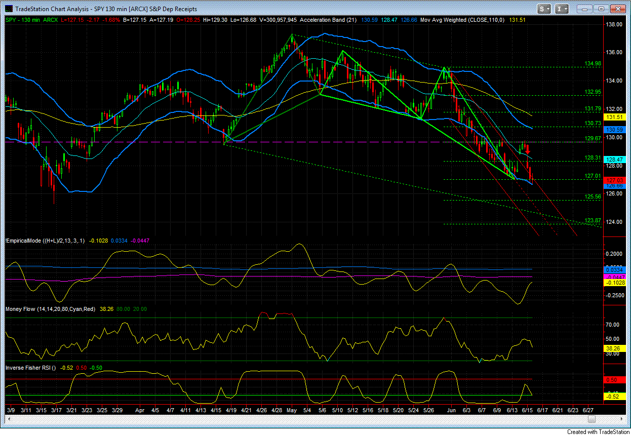Screen dimensions: 631x435
Task: Click the 5/16 date on the time axis
Action: 368,409
